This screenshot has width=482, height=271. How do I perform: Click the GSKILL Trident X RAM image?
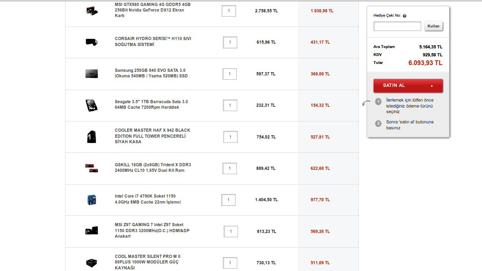[91, 168]
